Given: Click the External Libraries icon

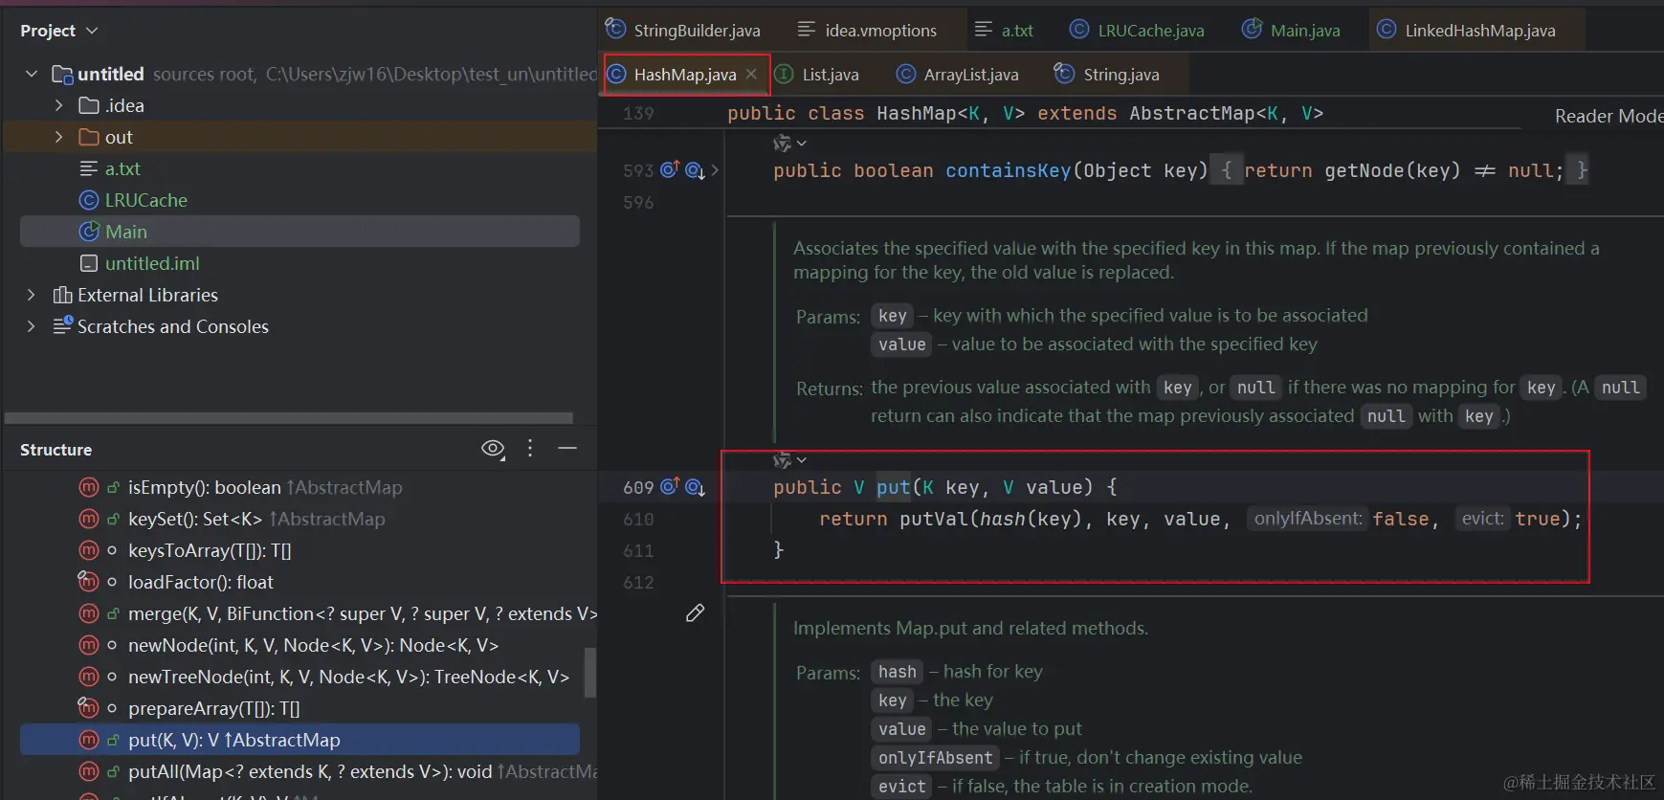Looking at the screenshot, I should (62, 295).
